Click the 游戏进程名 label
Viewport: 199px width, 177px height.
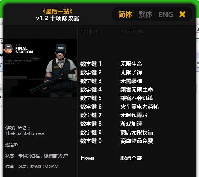[17, 128]
